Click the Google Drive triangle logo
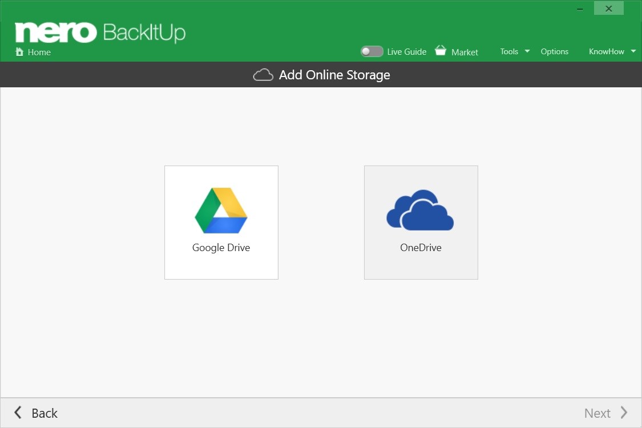The image size is (642, 428). [221, 211]
